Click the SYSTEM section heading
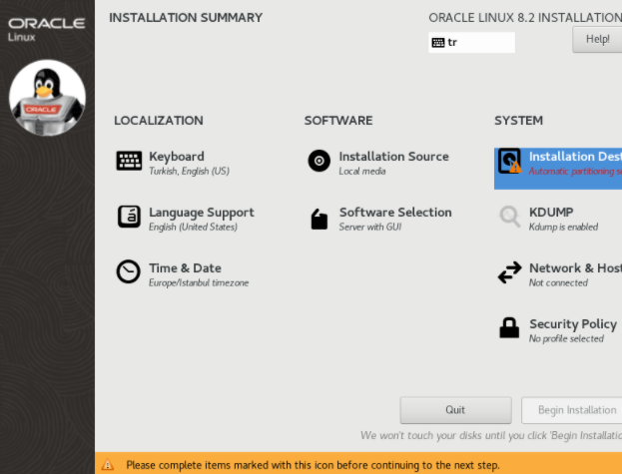The height and width of the screenshot is (474, 622). coord(518,121)
